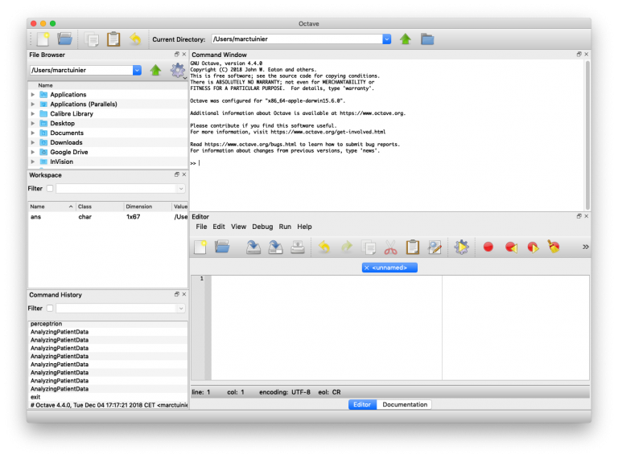Print file from Editor toolbar
The height and width of the screenshot is (458, 618).
298,247
